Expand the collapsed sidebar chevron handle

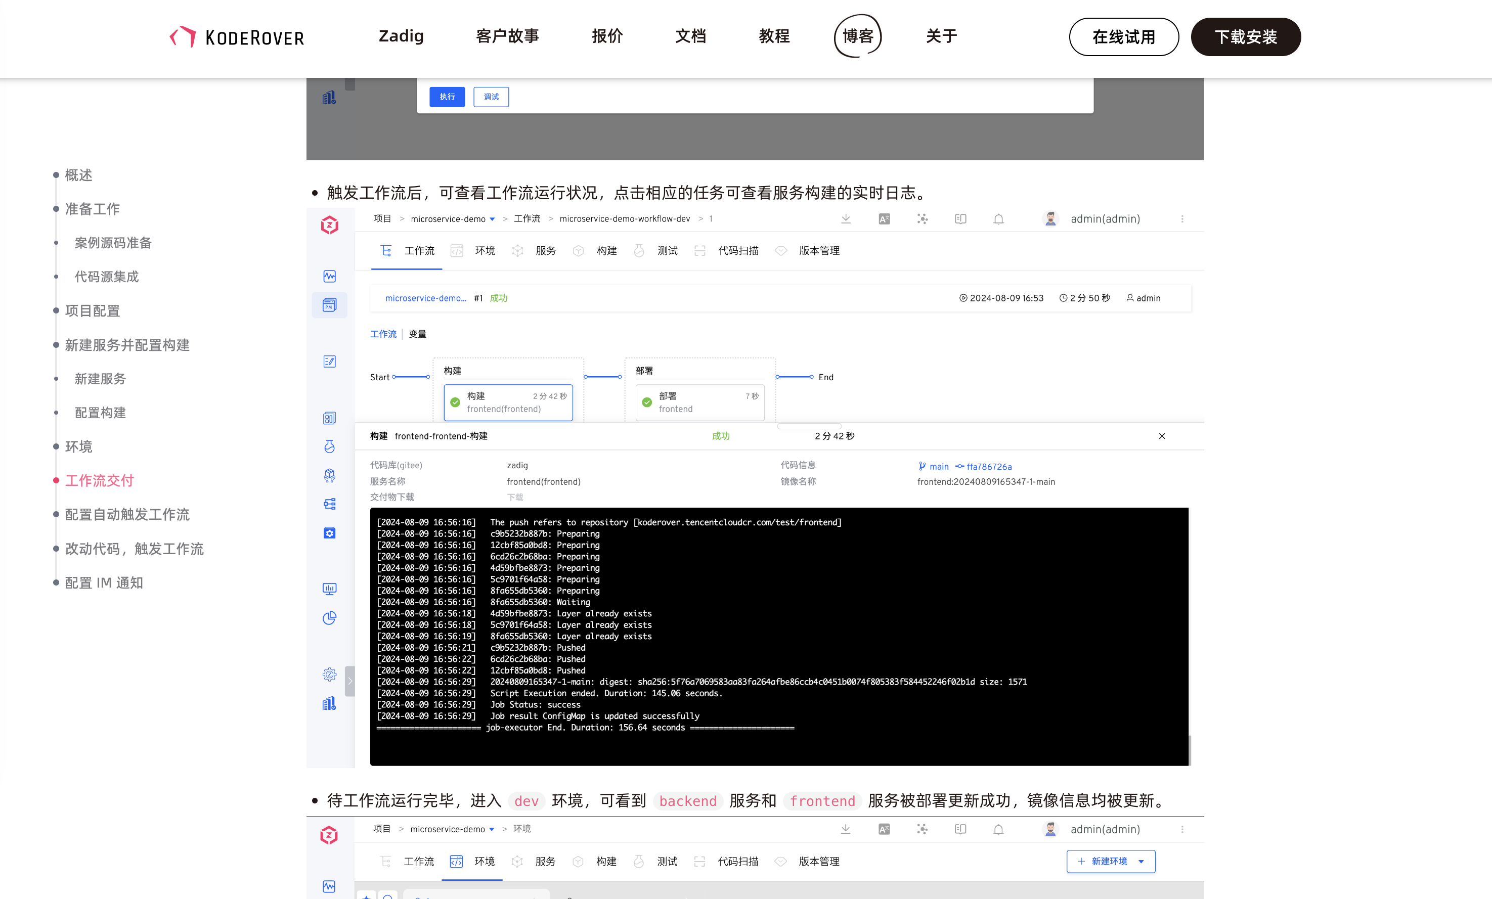349,681
